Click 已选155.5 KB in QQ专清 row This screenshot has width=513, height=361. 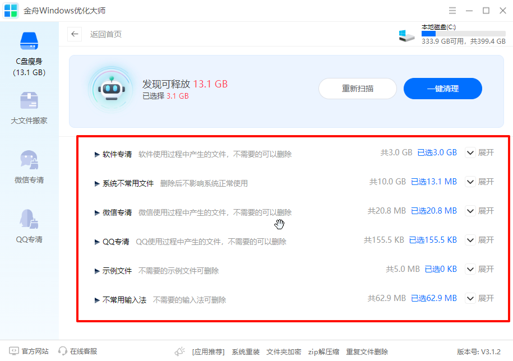[433, 240]
